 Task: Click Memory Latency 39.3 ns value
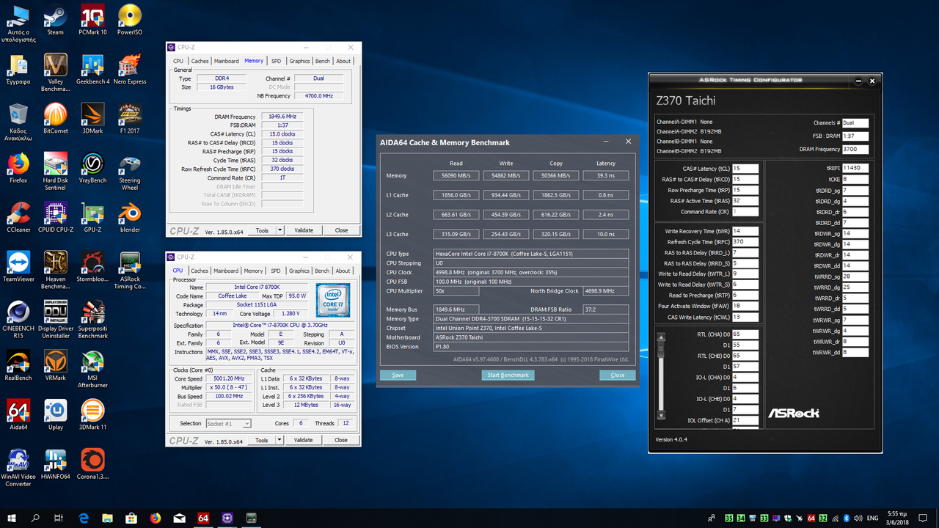tap(605, 175)
